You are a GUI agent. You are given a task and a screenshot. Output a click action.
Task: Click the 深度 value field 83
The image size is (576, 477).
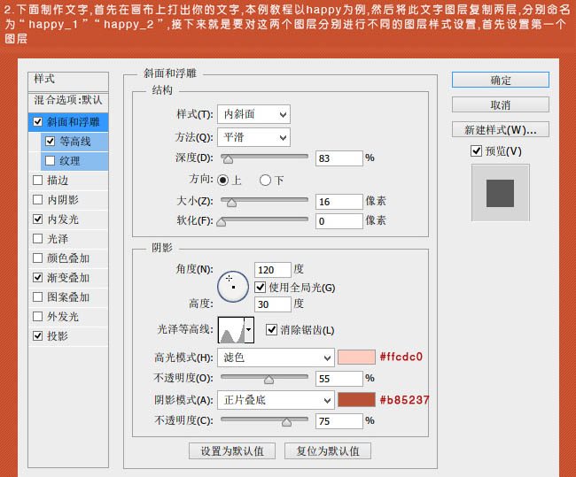point(339,158)
